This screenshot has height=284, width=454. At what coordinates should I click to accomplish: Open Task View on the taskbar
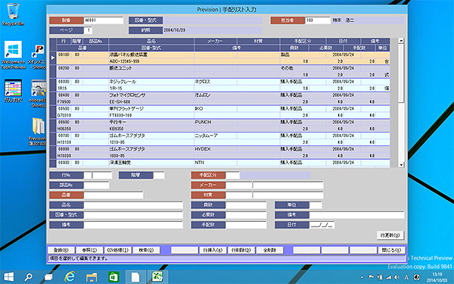pos(48,277)
